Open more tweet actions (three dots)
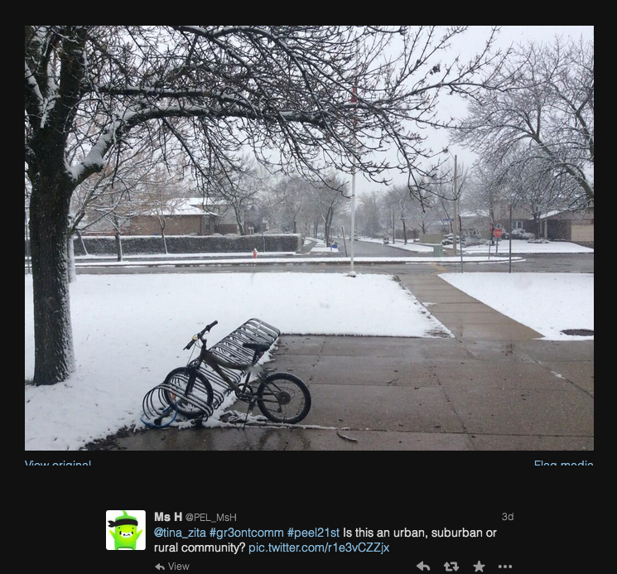This screenshot has height=574, width=617. coord(505,567)
